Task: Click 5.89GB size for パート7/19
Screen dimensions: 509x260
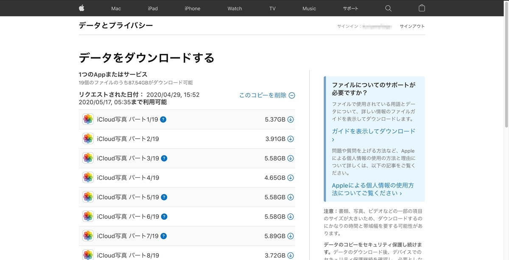Action: [x=275, y=236]
